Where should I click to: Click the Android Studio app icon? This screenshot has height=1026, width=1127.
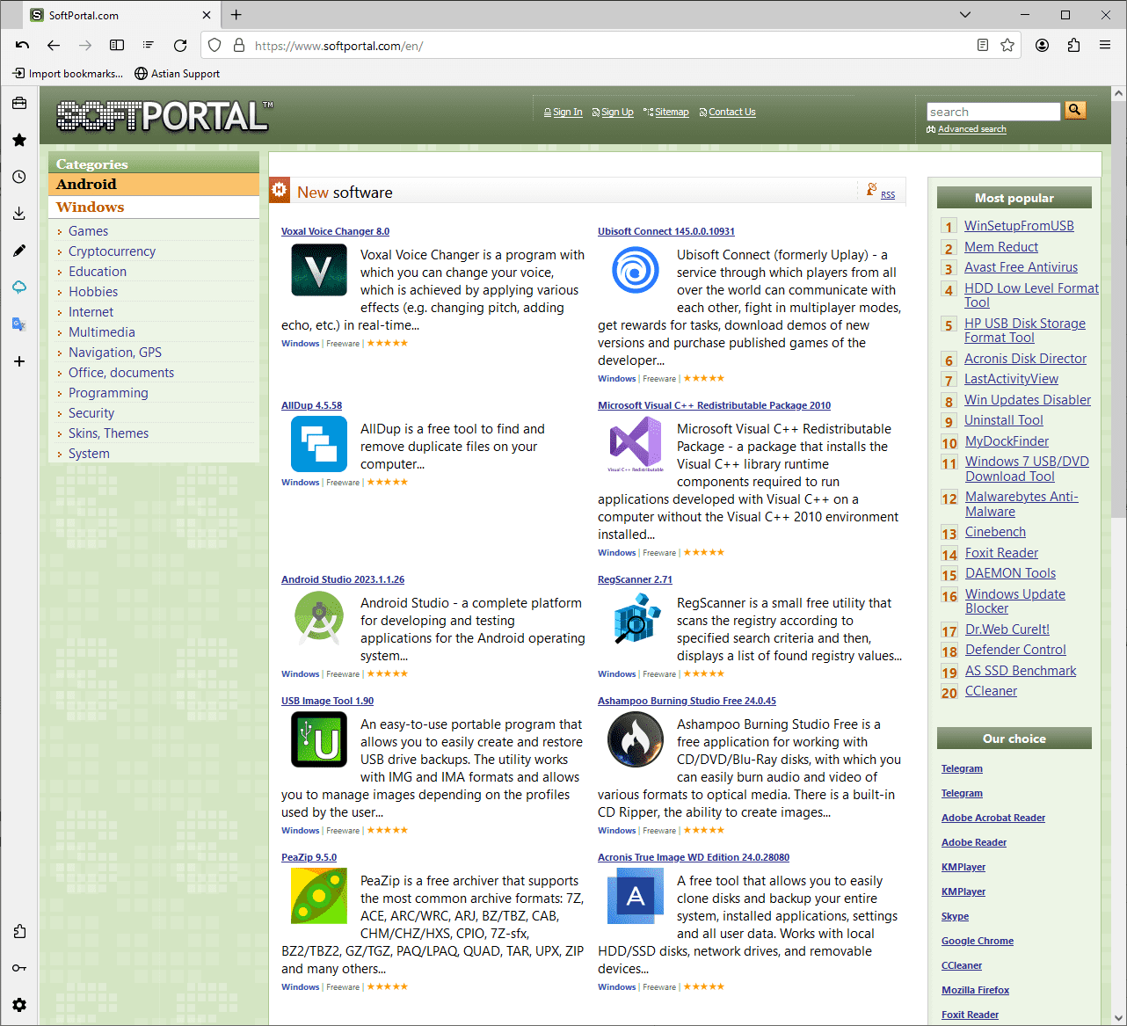(x=318, y=618)
